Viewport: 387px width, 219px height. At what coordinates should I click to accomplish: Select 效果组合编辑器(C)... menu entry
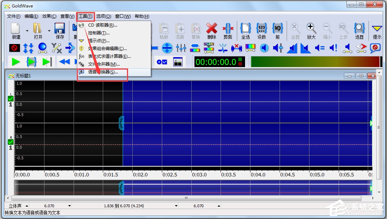[114, 49]
